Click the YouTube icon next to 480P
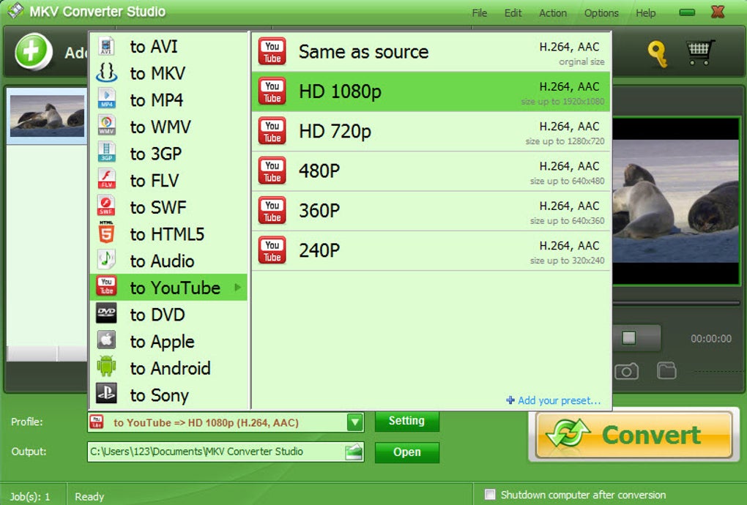 272,171
